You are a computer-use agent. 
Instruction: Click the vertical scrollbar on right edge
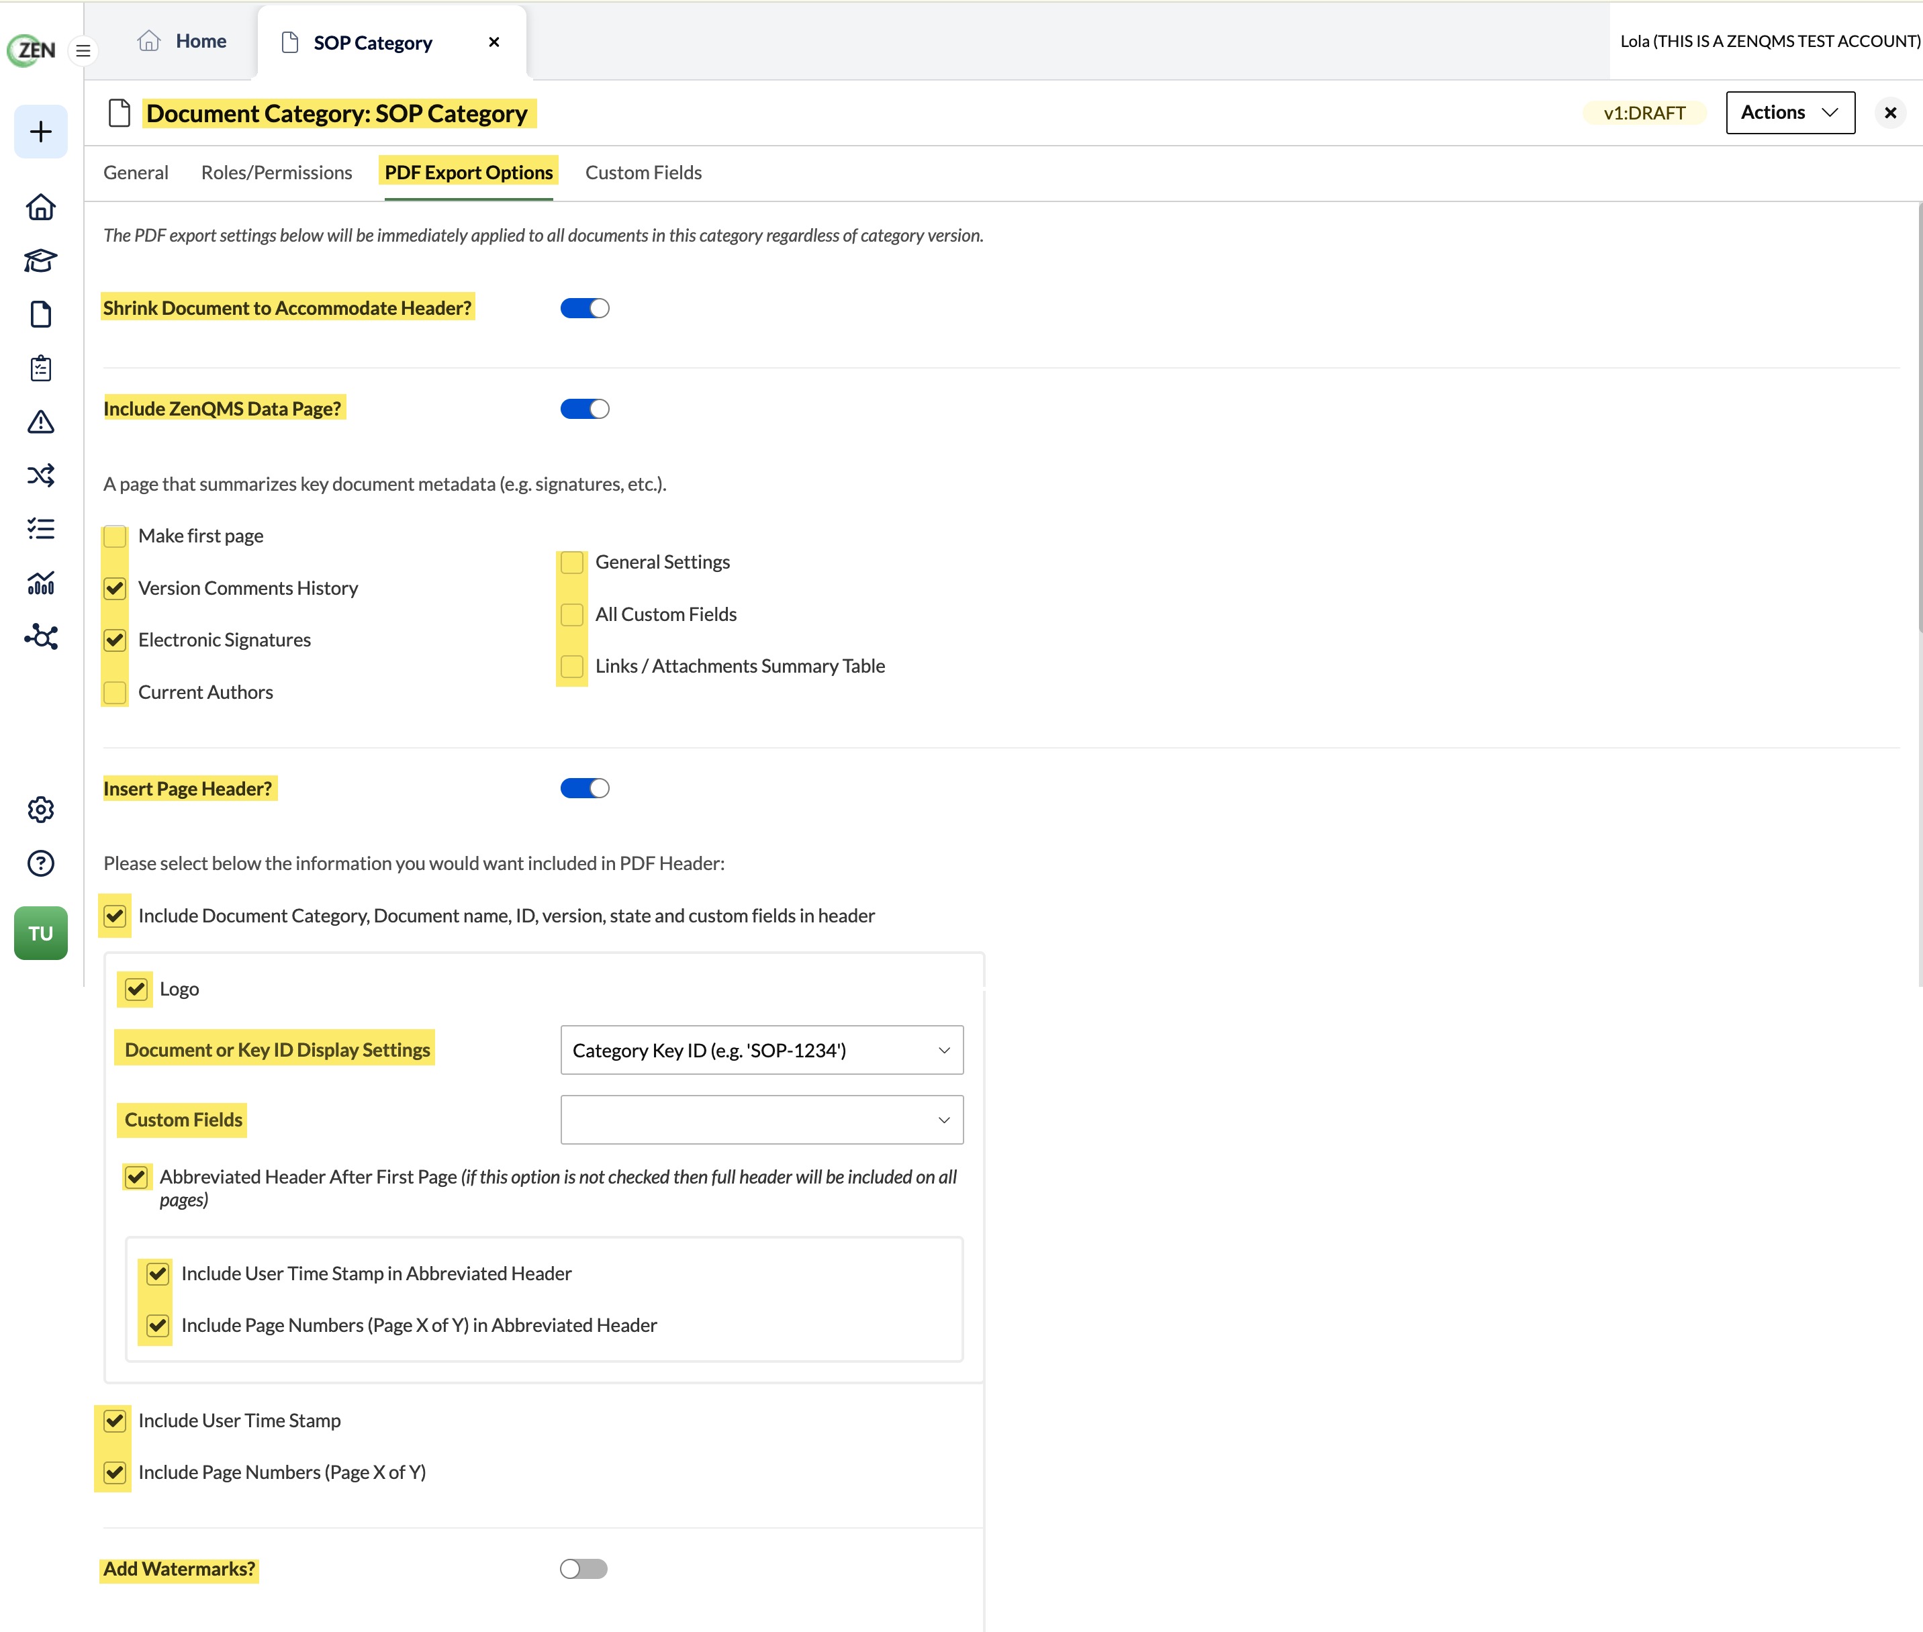click(1919, 416)
